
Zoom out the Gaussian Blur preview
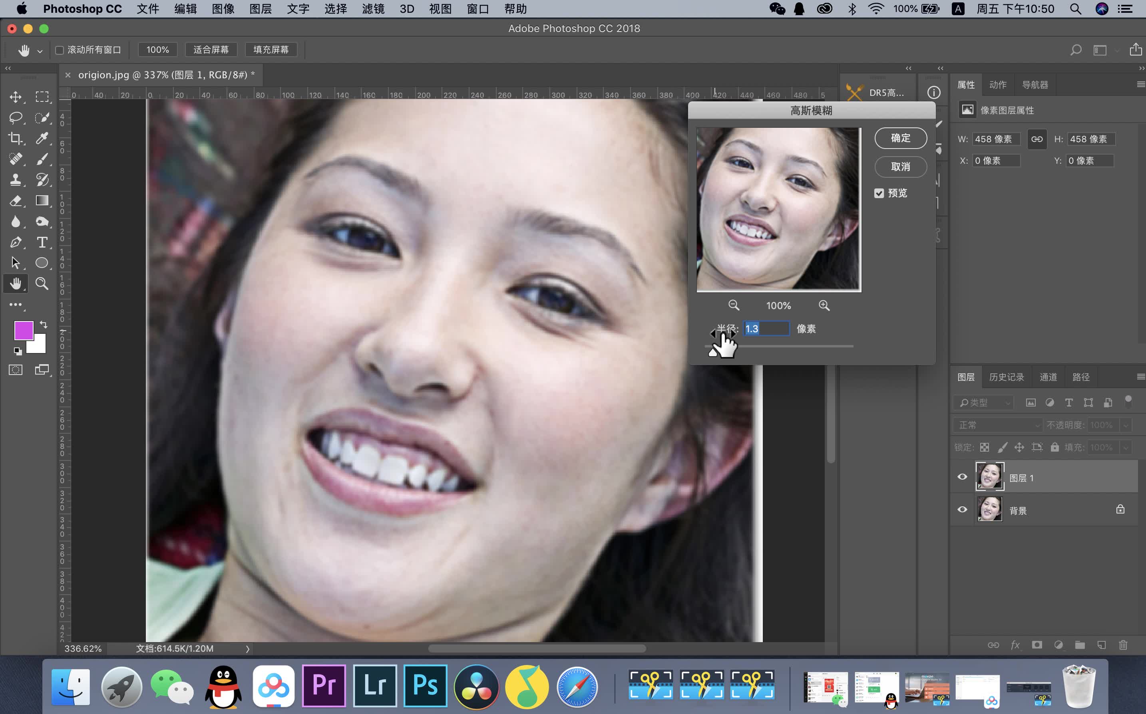tap(734, 305)
